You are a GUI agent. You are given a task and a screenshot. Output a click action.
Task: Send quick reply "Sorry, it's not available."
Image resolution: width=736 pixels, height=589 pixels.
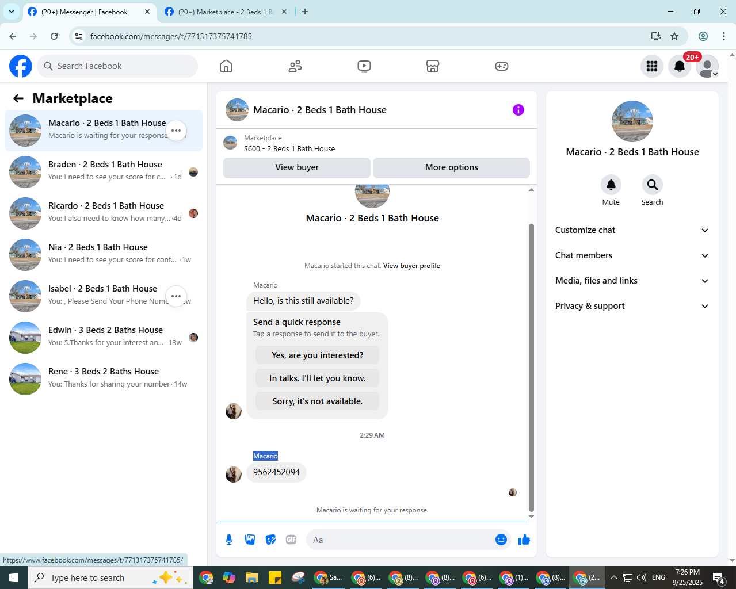point(318,401)
